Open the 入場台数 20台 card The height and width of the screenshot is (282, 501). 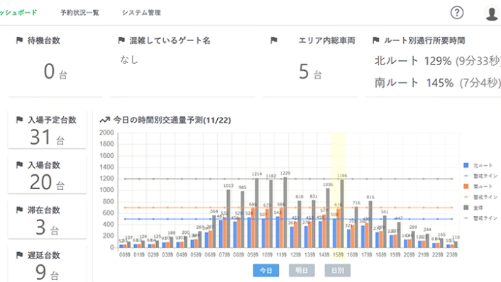point(48,174)
